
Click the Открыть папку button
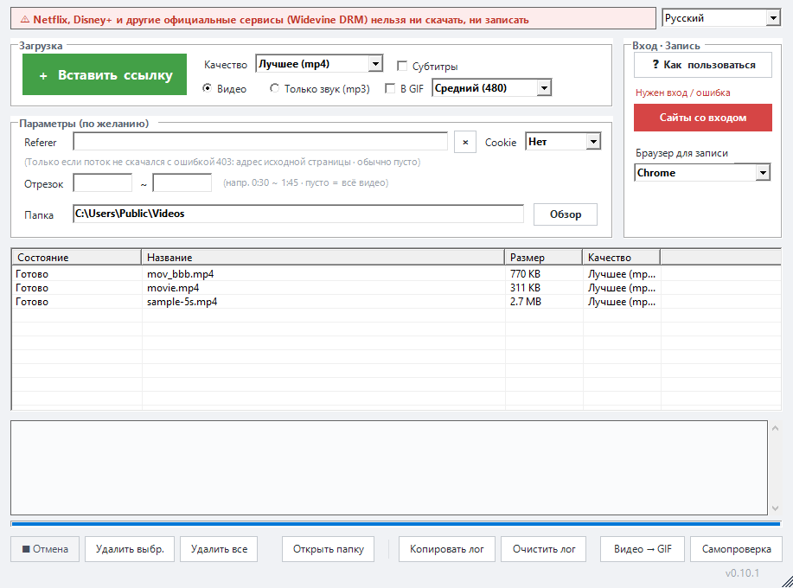tap(329, 549)
